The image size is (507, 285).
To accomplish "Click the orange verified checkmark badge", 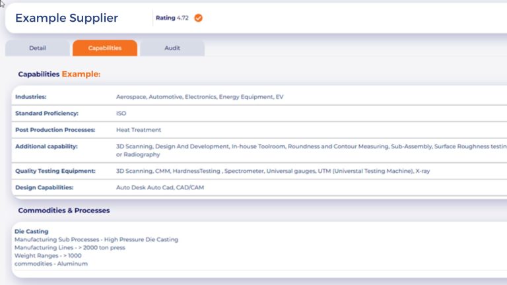I will 198,18.
